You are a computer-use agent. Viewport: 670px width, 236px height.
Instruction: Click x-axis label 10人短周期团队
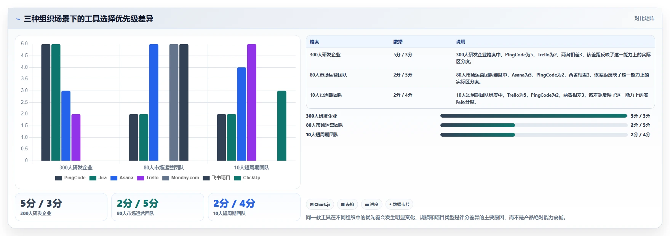[252, 167]
